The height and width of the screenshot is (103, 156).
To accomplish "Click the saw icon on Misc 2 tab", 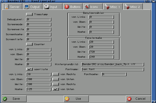I will (x=127, y=7).
